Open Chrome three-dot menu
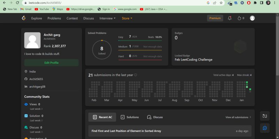Viewport: 279px width, 139px height. (x=275, y=3)
